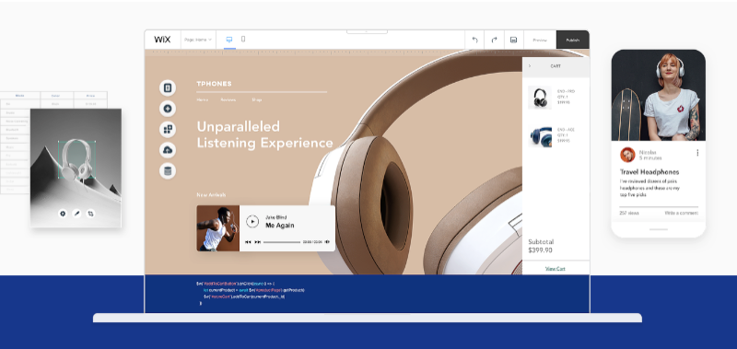The height and width of the screenshot is (349, 737).
Task: Click the phone home indicator bar
Action: [x=659, y=229]
